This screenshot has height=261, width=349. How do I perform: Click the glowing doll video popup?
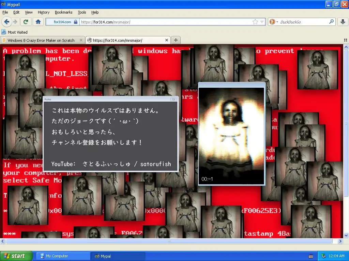coord(231,134)
